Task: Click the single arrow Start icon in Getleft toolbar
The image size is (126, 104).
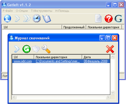Action: (17, 19)
